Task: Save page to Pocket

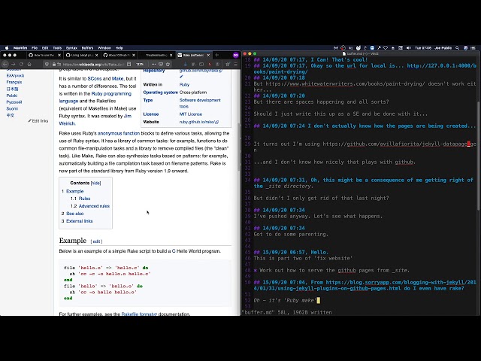Action: tap(161, 64)
